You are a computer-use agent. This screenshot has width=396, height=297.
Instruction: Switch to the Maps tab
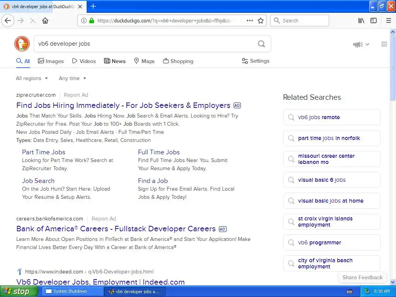coord(144,61)
